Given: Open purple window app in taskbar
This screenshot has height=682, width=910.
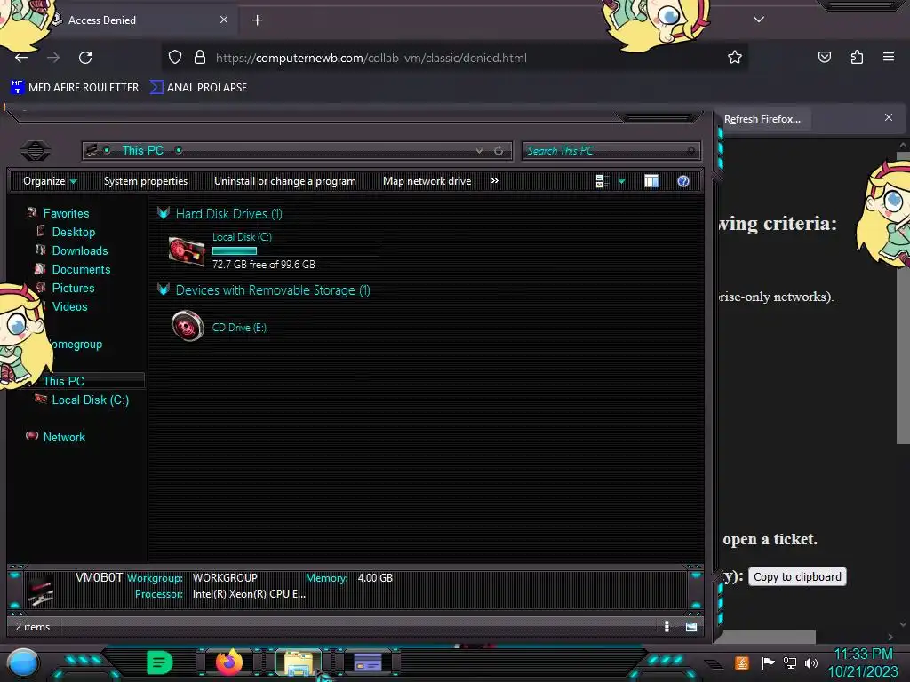Looking at the screenshot, I should pos(368,662).
